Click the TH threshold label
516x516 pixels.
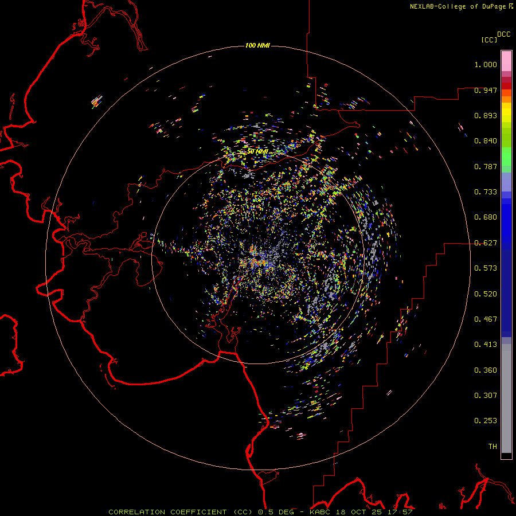(492, 447)
